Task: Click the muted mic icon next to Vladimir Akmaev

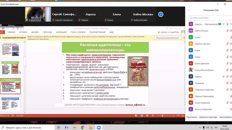Action: click(227, 44)
